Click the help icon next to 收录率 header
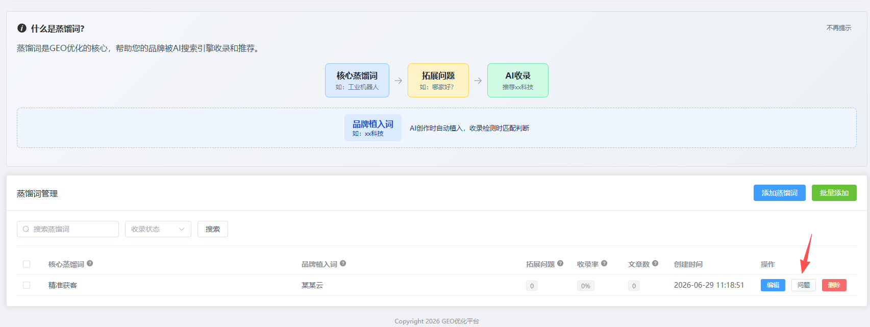The width and height of the screenshot is (870, 327). [604, 263]
